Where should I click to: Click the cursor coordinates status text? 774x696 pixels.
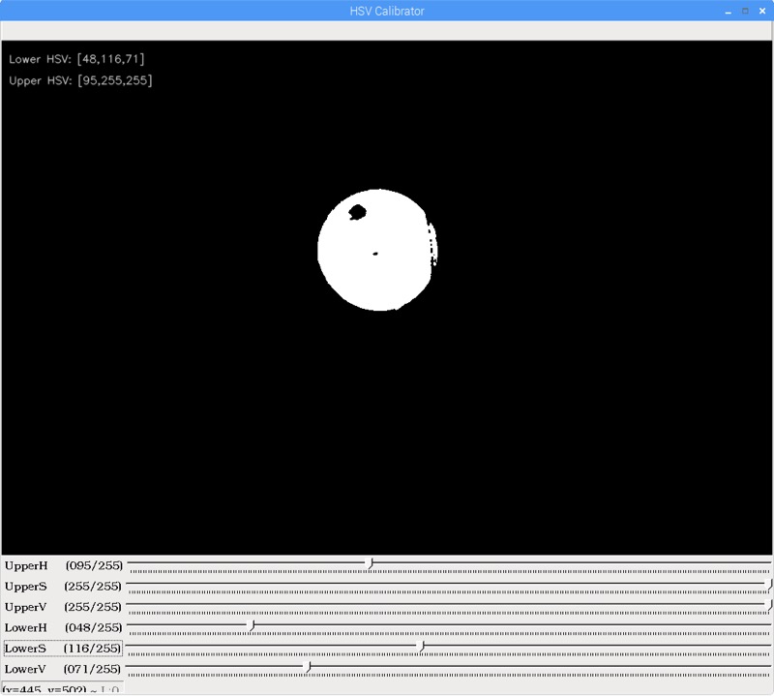pos(61,689)
